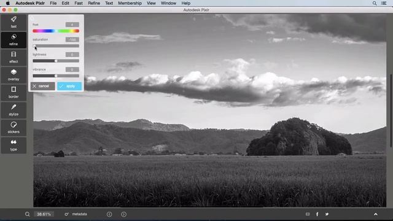Click the vertical scrollbar on right edge

tap(391, 110)
